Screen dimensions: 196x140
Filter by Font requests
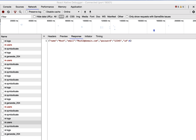92,17
